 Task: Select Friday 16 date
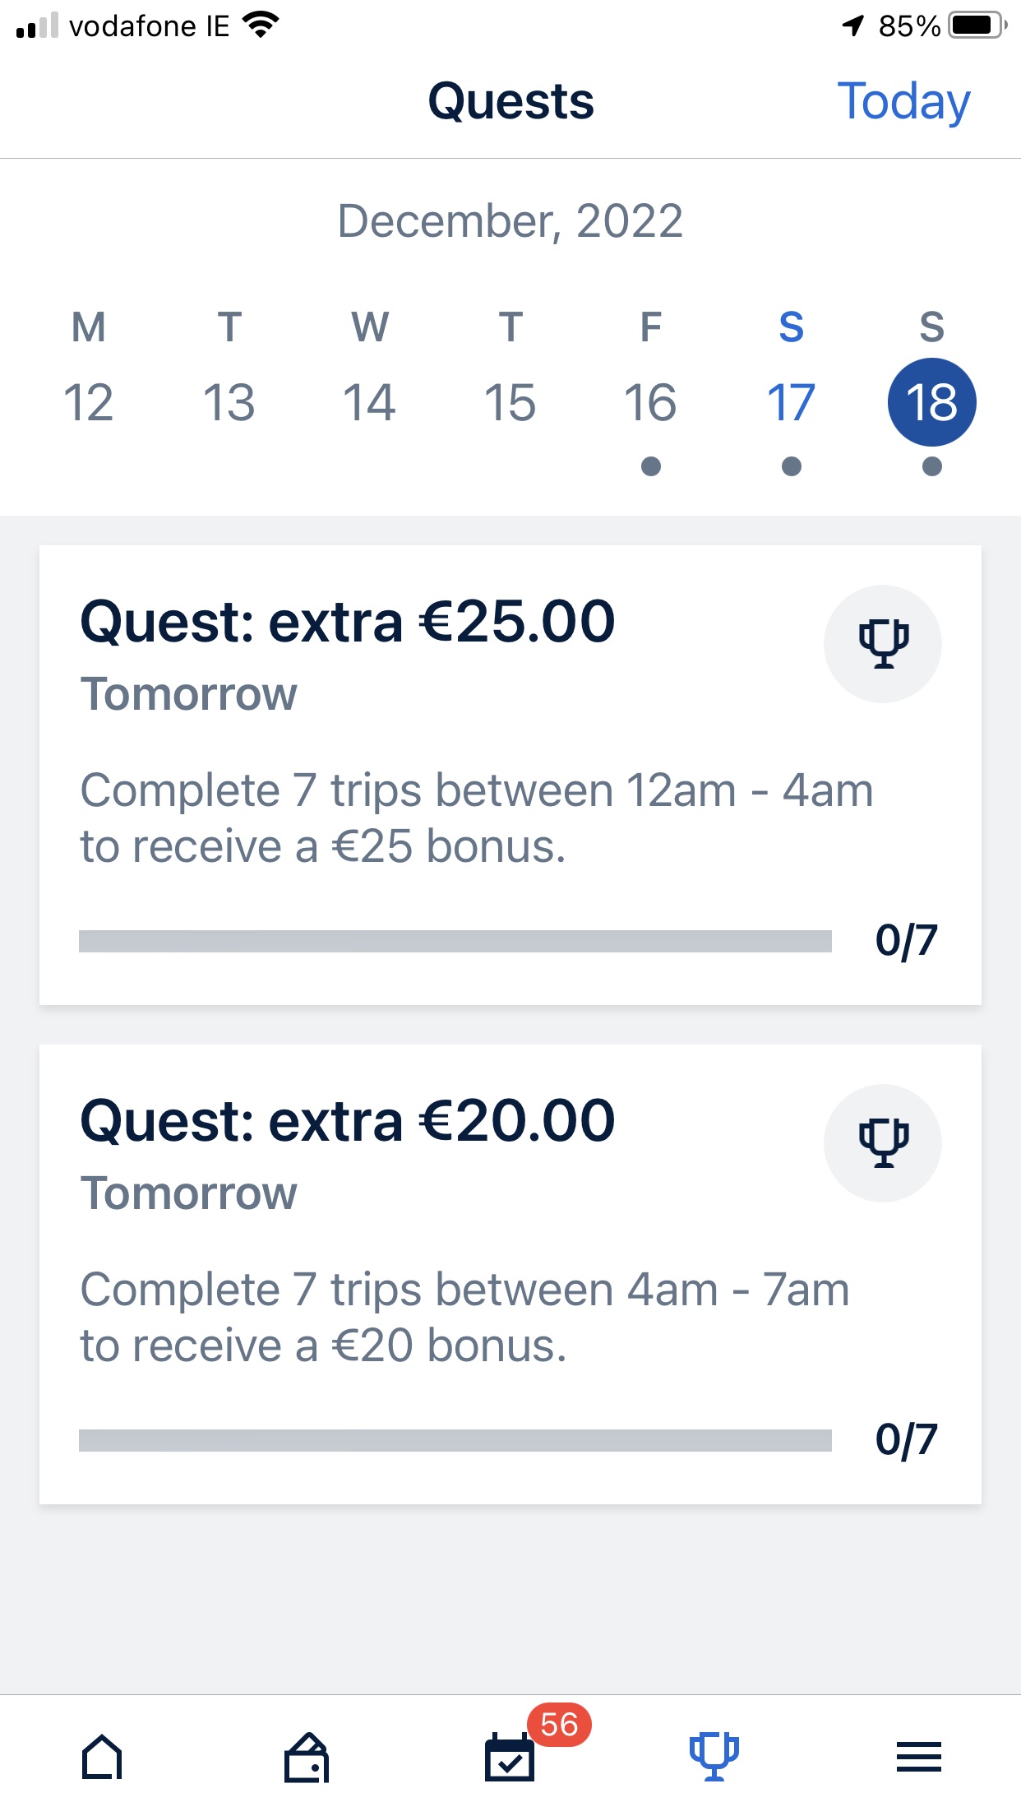(650, 402)
